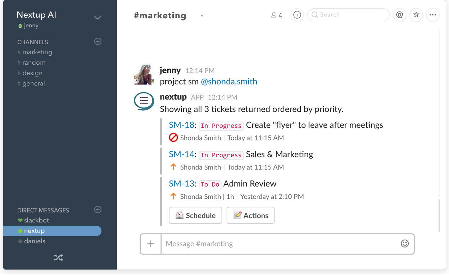Open starred items star icon
This screenshot has width=449, height=276.
point(416,15)
